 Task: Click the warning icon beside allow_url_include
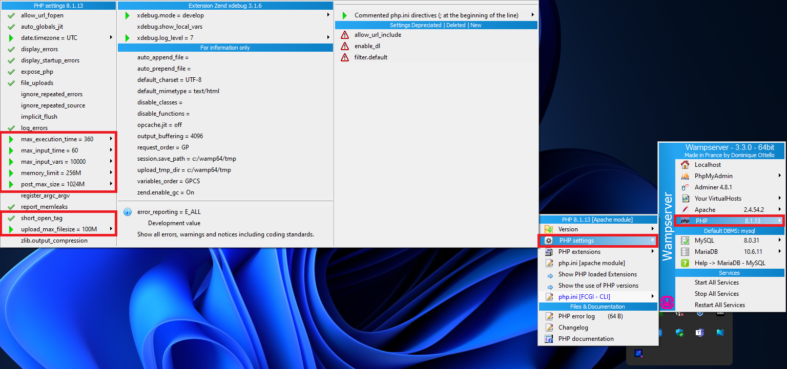tap(345, 35)
